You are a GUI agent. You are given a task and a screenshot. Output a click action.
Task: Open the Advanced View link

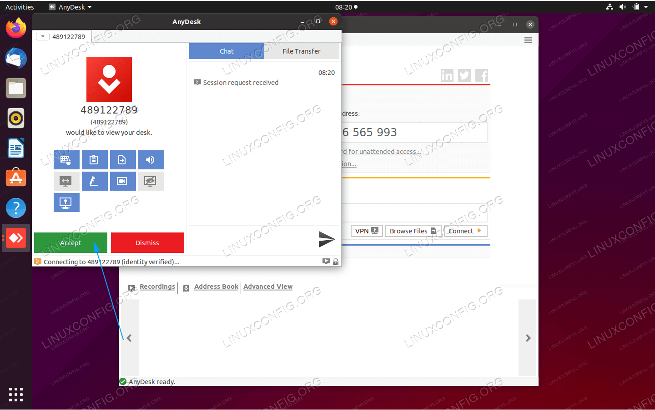click(268, 287)
